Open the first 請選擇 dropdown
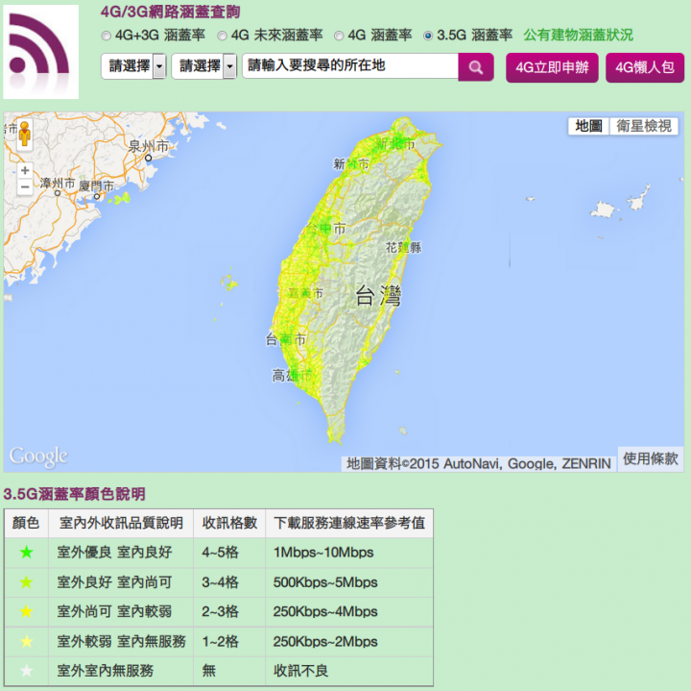 coord(133,66)
